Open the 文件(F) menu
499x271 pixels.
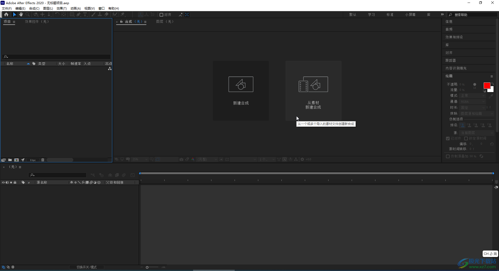tap(7, 9)
